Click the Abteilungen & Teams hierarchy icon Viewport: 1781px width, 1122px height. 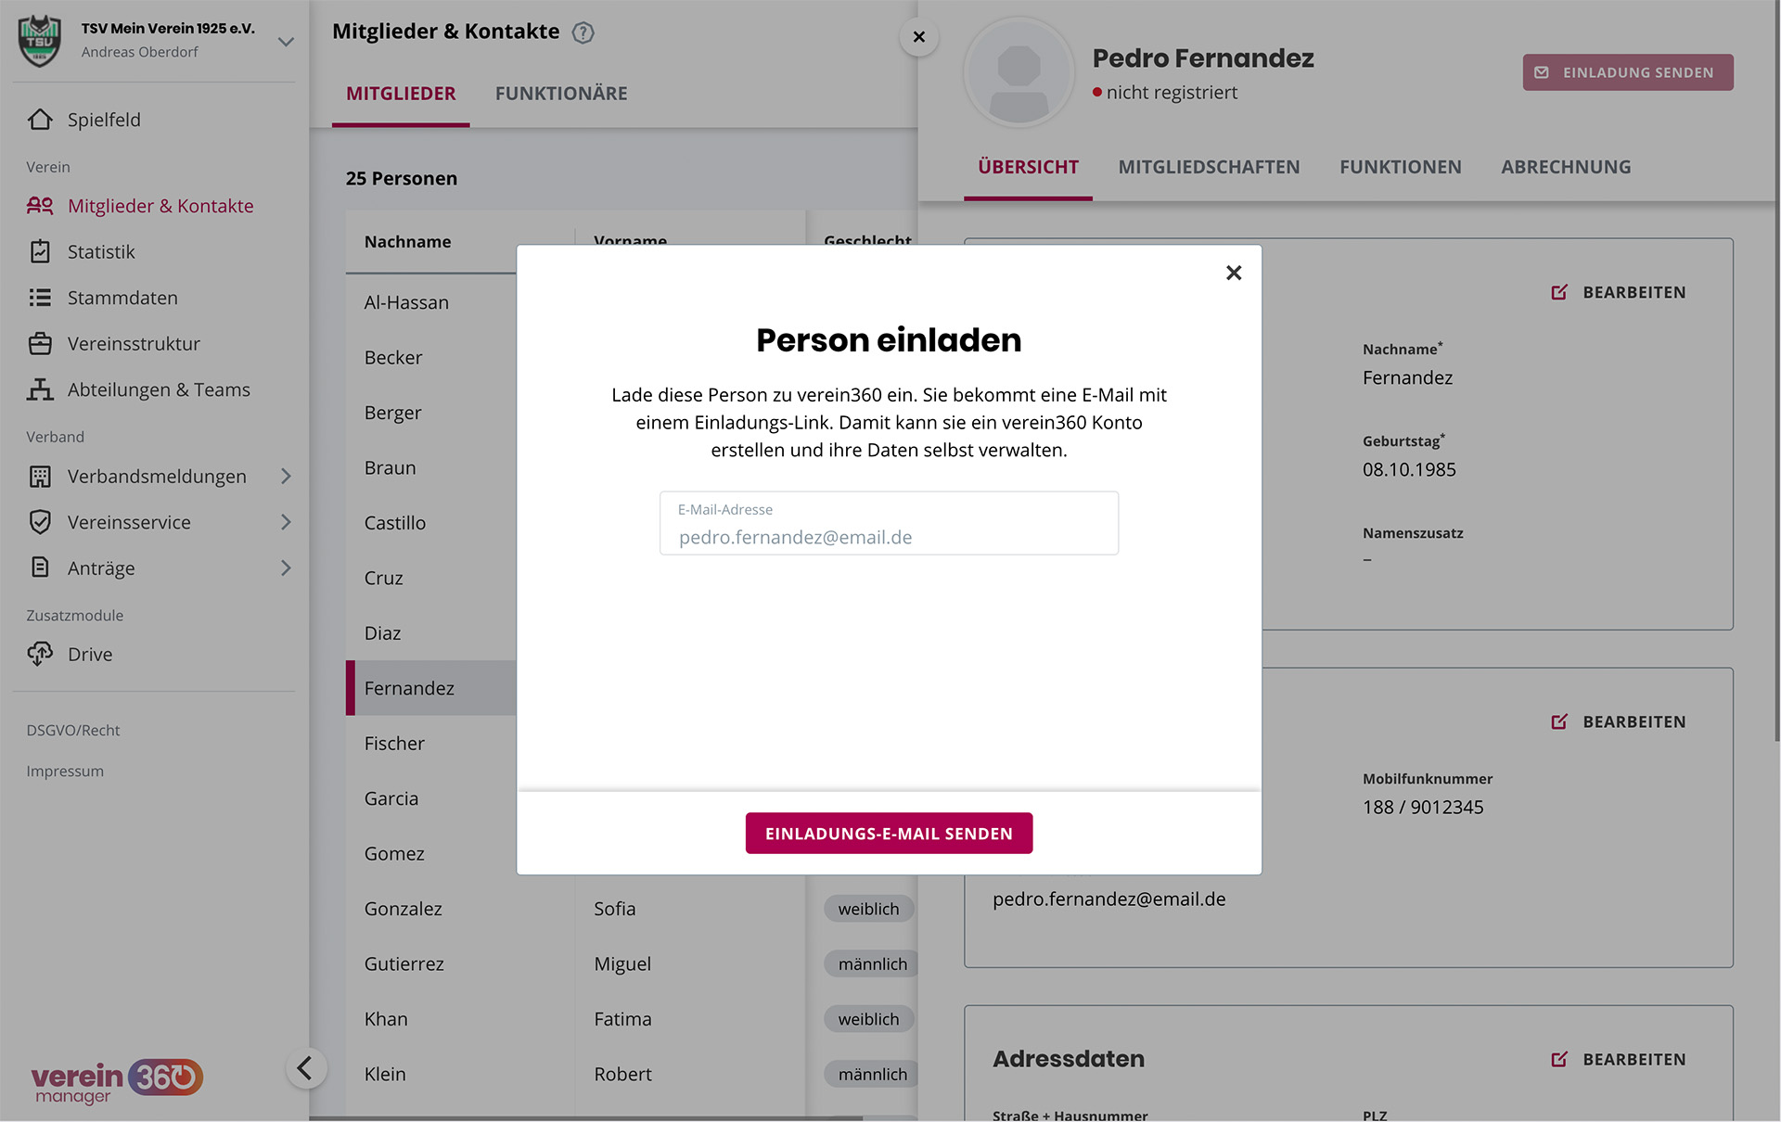(40, 389)
